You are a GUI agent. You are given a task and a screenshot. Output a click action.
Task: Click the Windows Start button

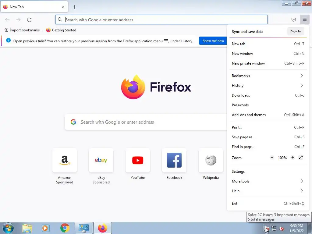tap(8, 228)
